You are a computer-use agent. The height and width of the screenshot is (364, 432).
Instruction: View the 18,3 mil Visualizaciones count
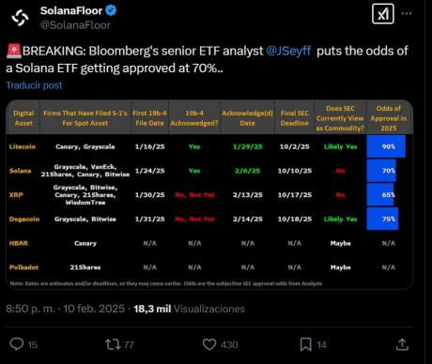(189, 309)
